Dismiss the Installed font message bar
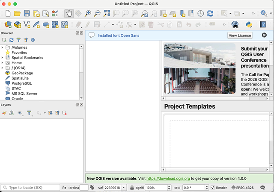The image size is (274, 192). 264,35
